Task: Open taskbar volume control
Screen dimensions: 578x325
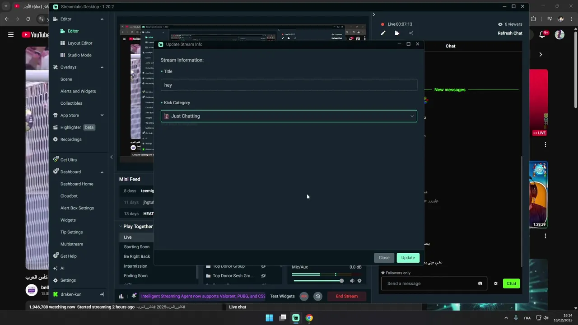Action: (546, 318)
